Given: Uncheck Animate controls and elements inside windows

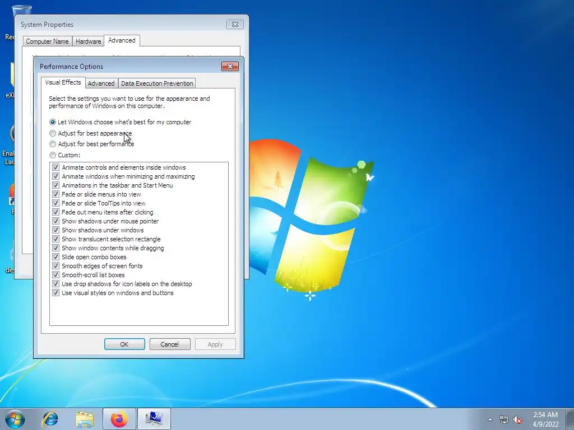Looking at the screenshot, I should point(55,167).
